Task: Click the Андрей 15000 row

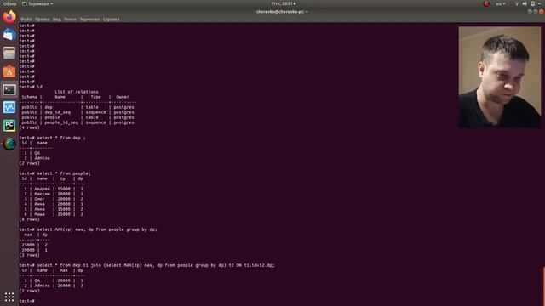Action: pyautogui.click(x=54, y=189)
